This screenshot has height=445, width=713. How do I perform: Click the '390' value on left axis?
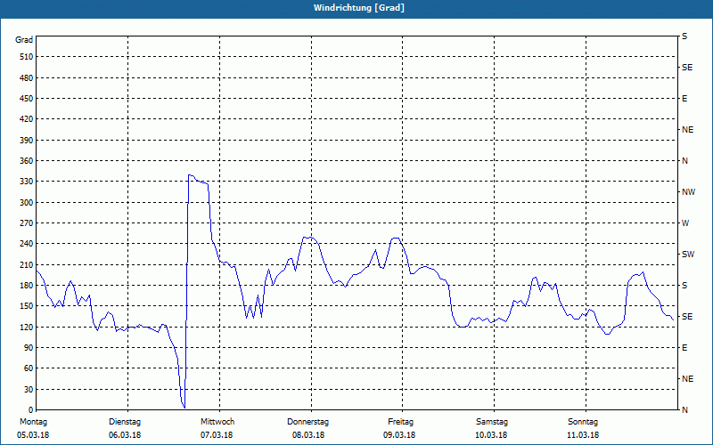(x=28, y=141)
